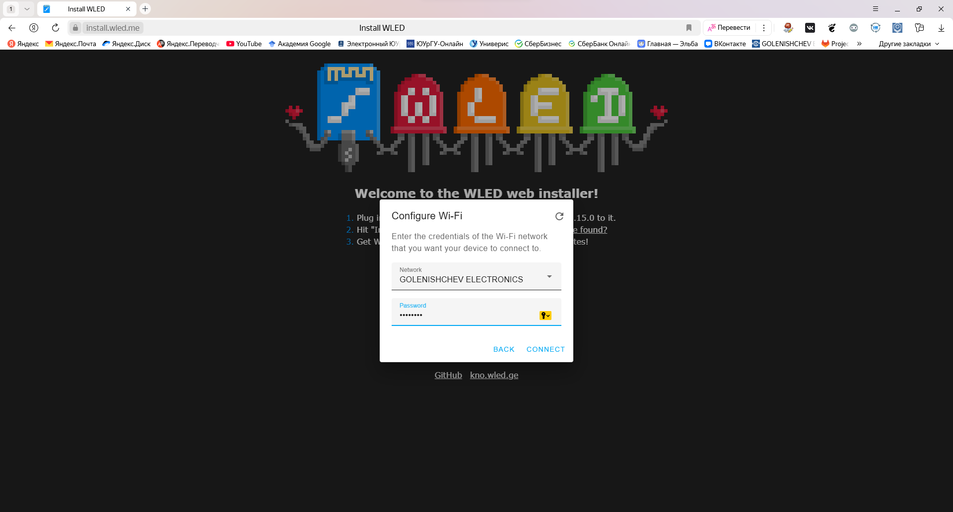The image size is (953, 512).
Task: Click the site lock security icon
Action: [75, 28]
